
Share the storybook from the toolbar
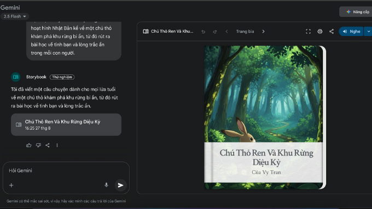pos(332,32)
